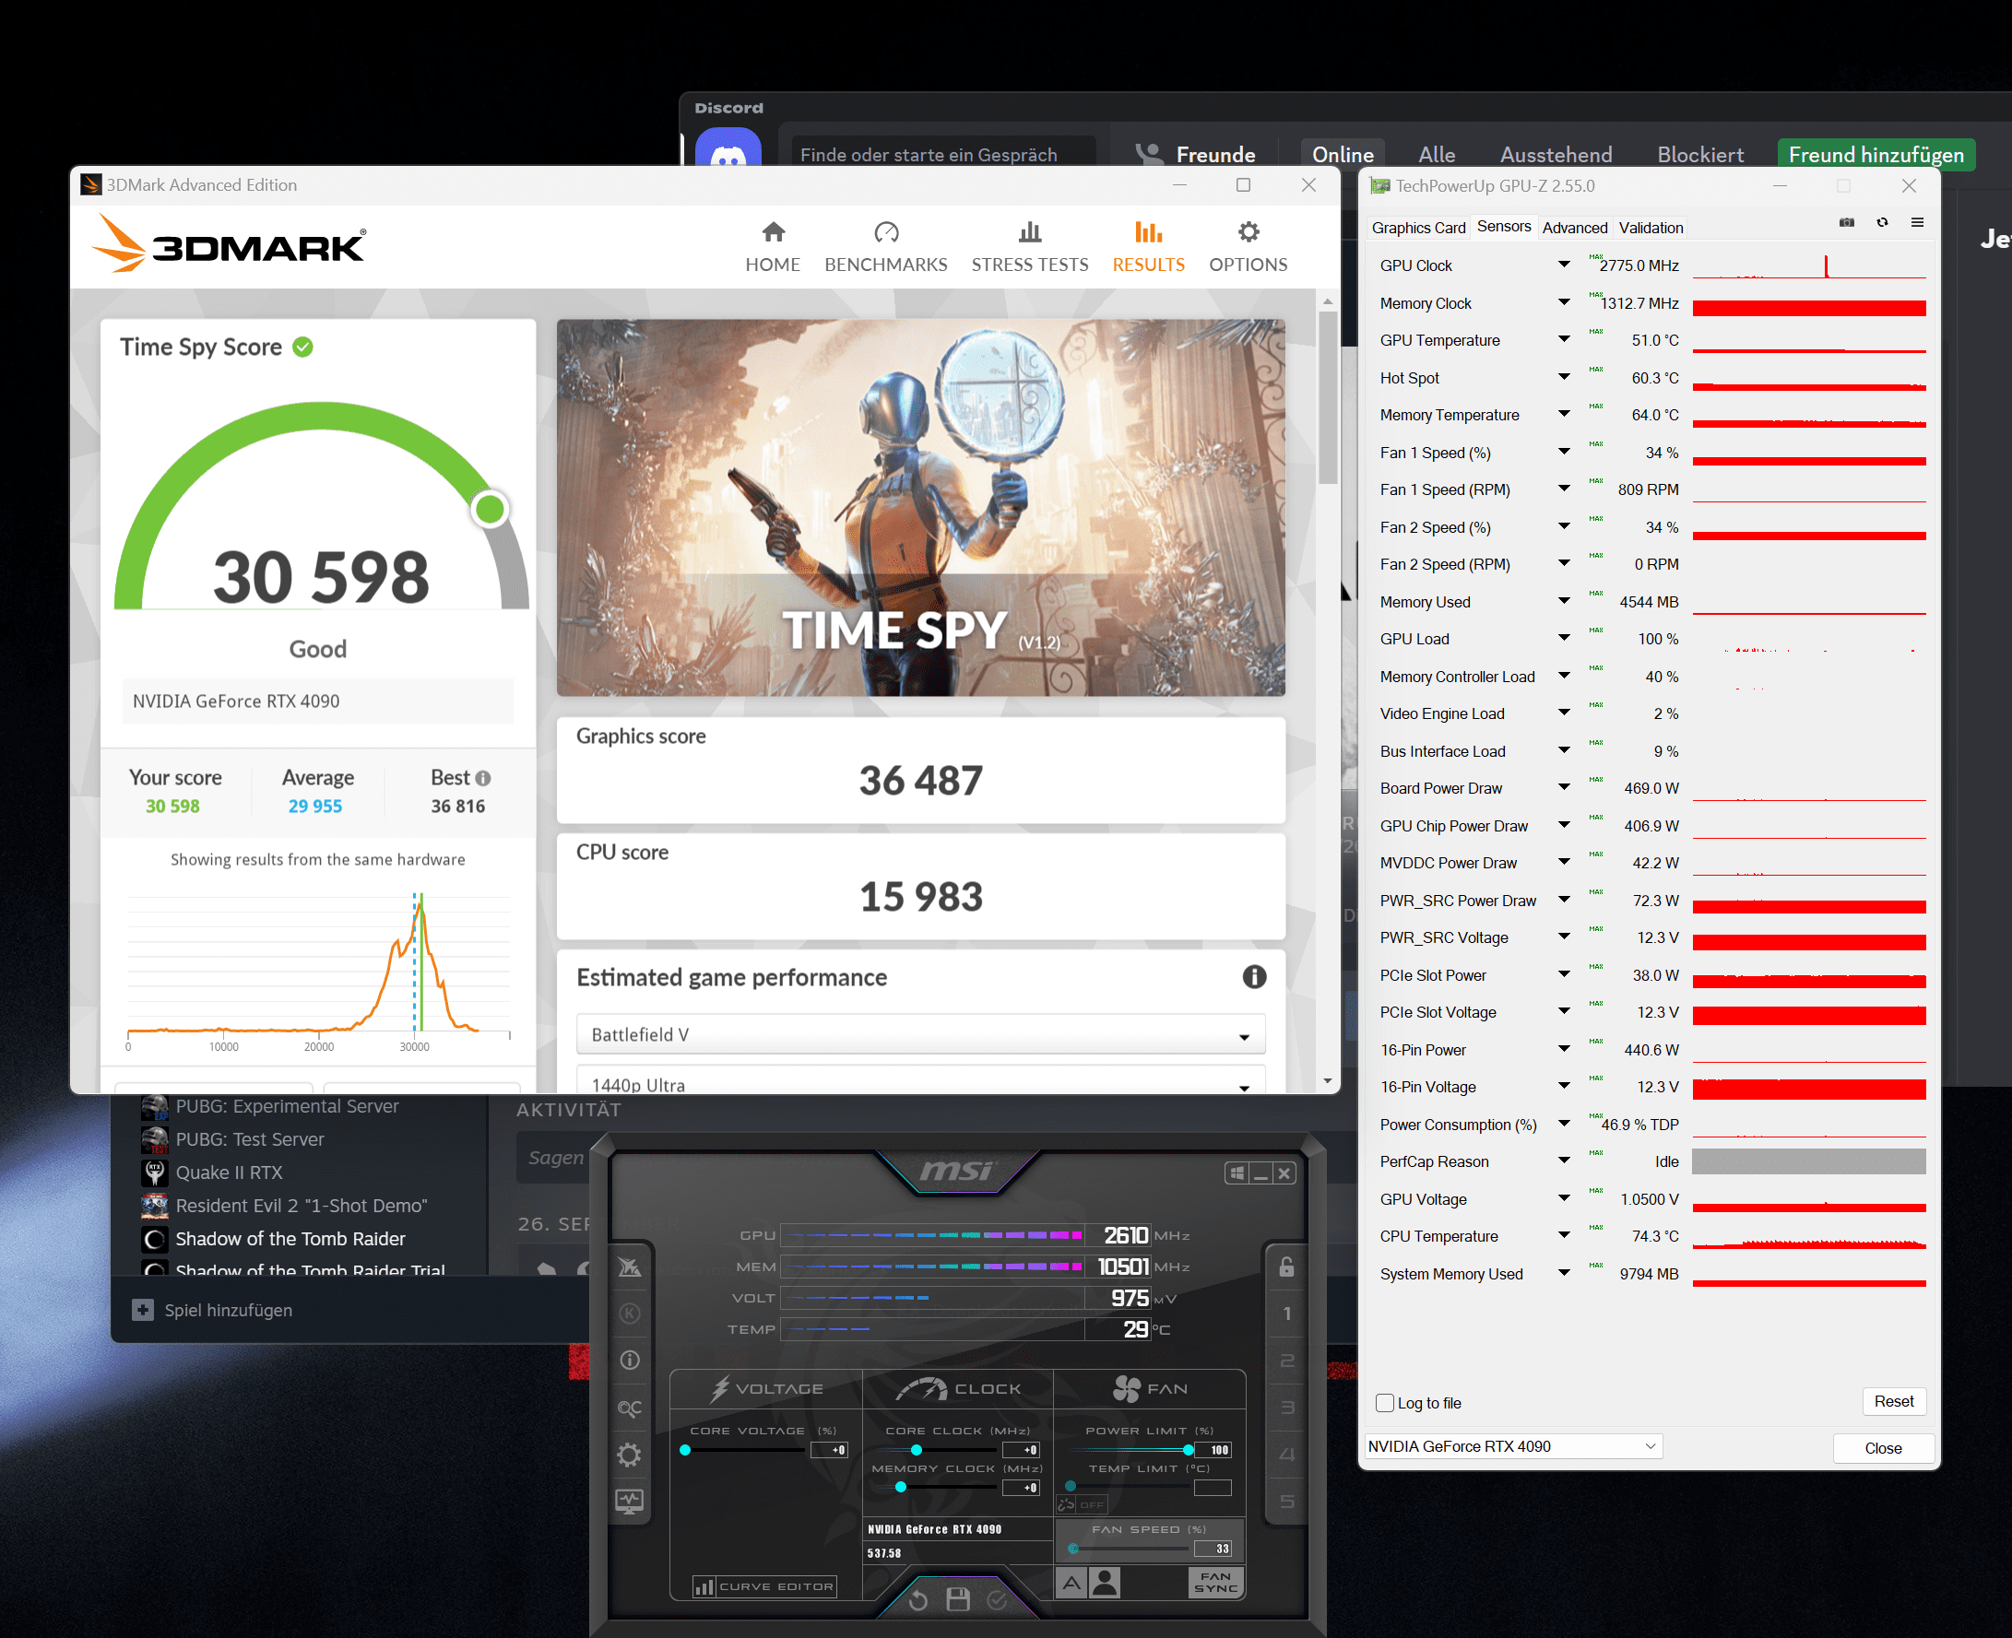
Task: Click the Reset button in GPU-Z
Action: [1893, 1401]
